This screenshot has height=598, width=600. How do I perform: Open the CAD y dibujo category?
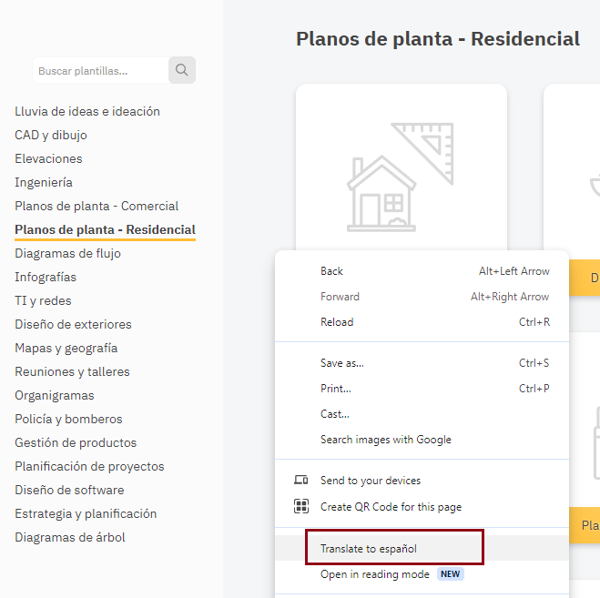[51, 136]
